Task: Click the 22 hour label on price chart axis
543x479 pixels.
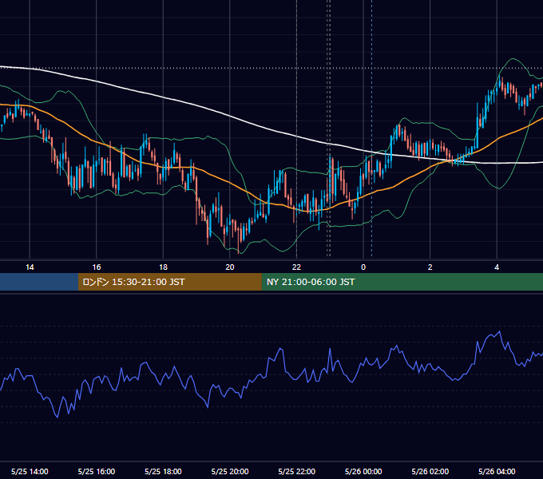Action: point(296,267)
